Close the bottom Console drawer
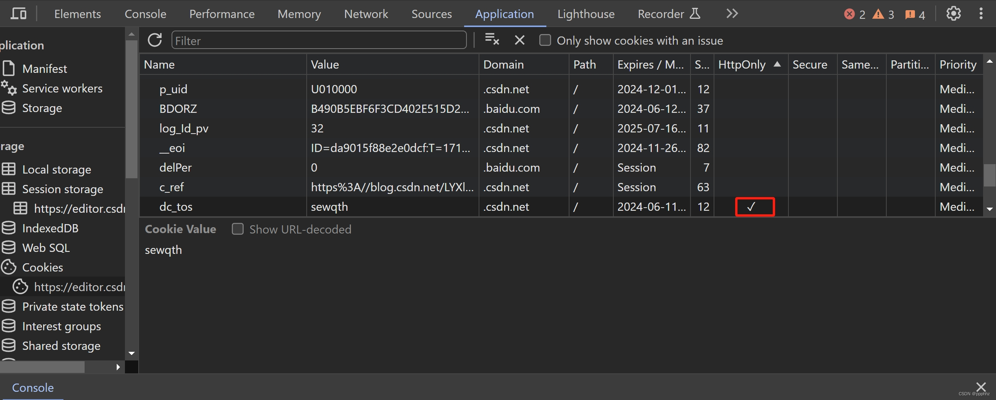 coord(981,387)
